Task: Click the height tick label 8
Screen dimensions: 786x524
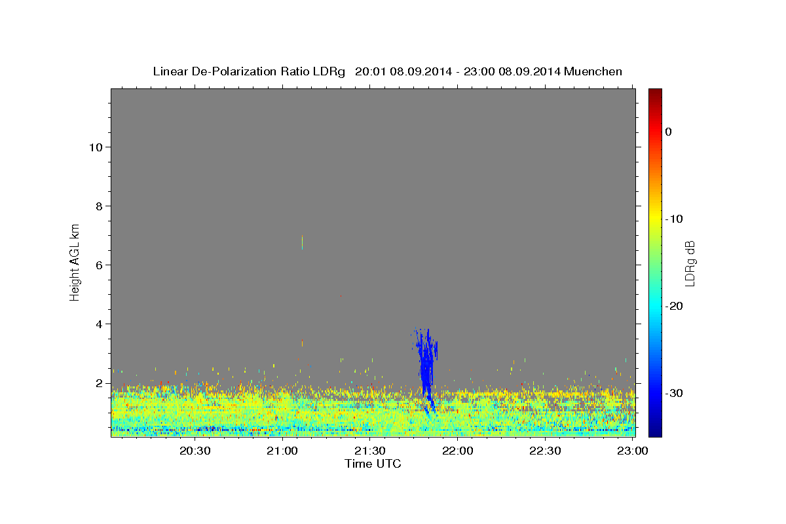Action: click(99, 206)
